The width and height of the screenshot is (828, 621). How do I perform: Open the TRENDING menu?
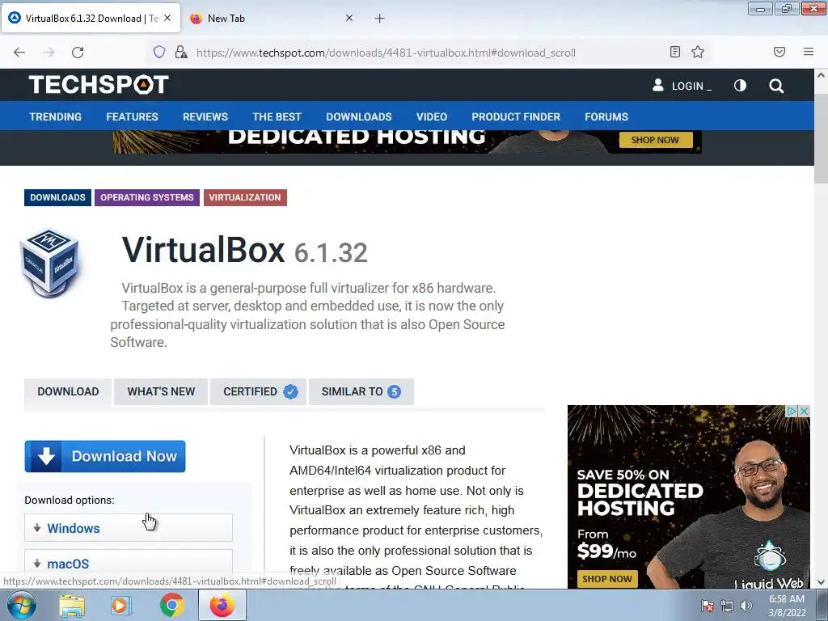[56, 116]
